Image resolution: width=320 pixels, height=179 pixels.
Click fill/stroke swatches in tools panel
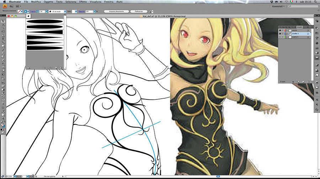[3, 126]
